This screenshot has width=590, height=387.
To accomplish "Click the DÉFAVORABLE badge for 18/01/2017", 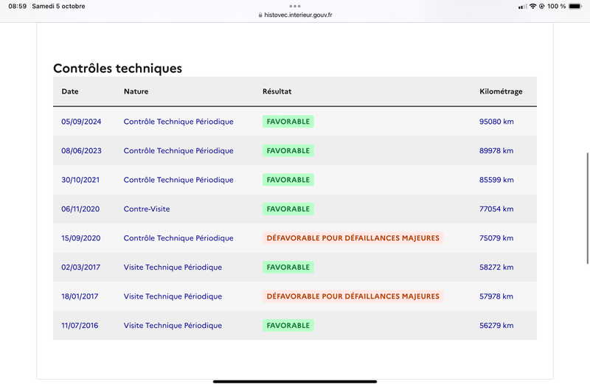I will click(x=353, y=296).
